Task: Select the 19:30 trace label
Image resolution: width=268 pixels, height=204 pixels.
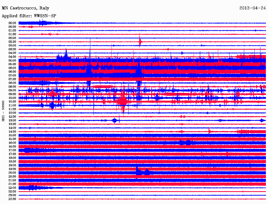Action: coord(12,169)
